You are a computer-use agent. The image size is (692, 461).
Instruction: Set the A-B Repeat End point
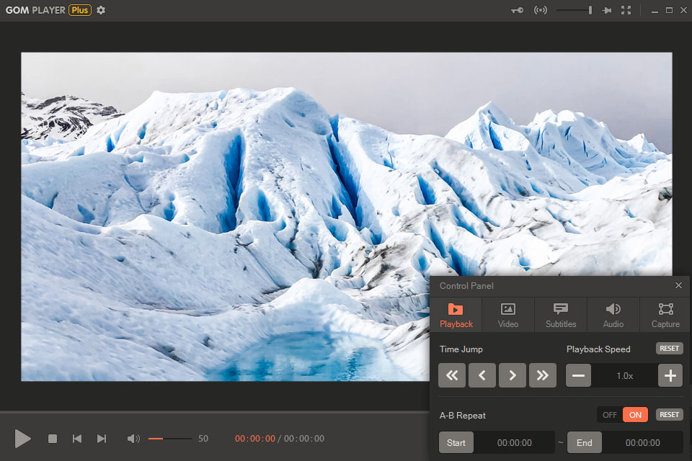point(585,442)
